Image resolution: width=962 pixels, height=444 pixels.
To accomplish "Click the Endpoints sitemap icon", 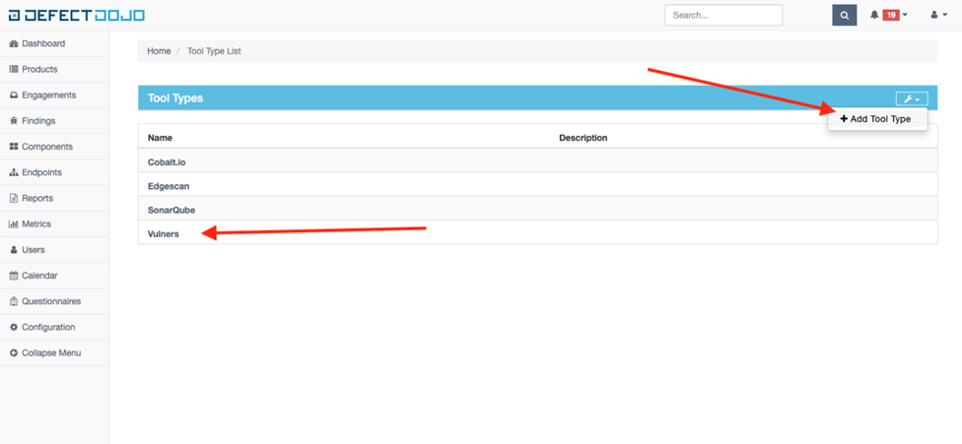I will coord(14,172).
